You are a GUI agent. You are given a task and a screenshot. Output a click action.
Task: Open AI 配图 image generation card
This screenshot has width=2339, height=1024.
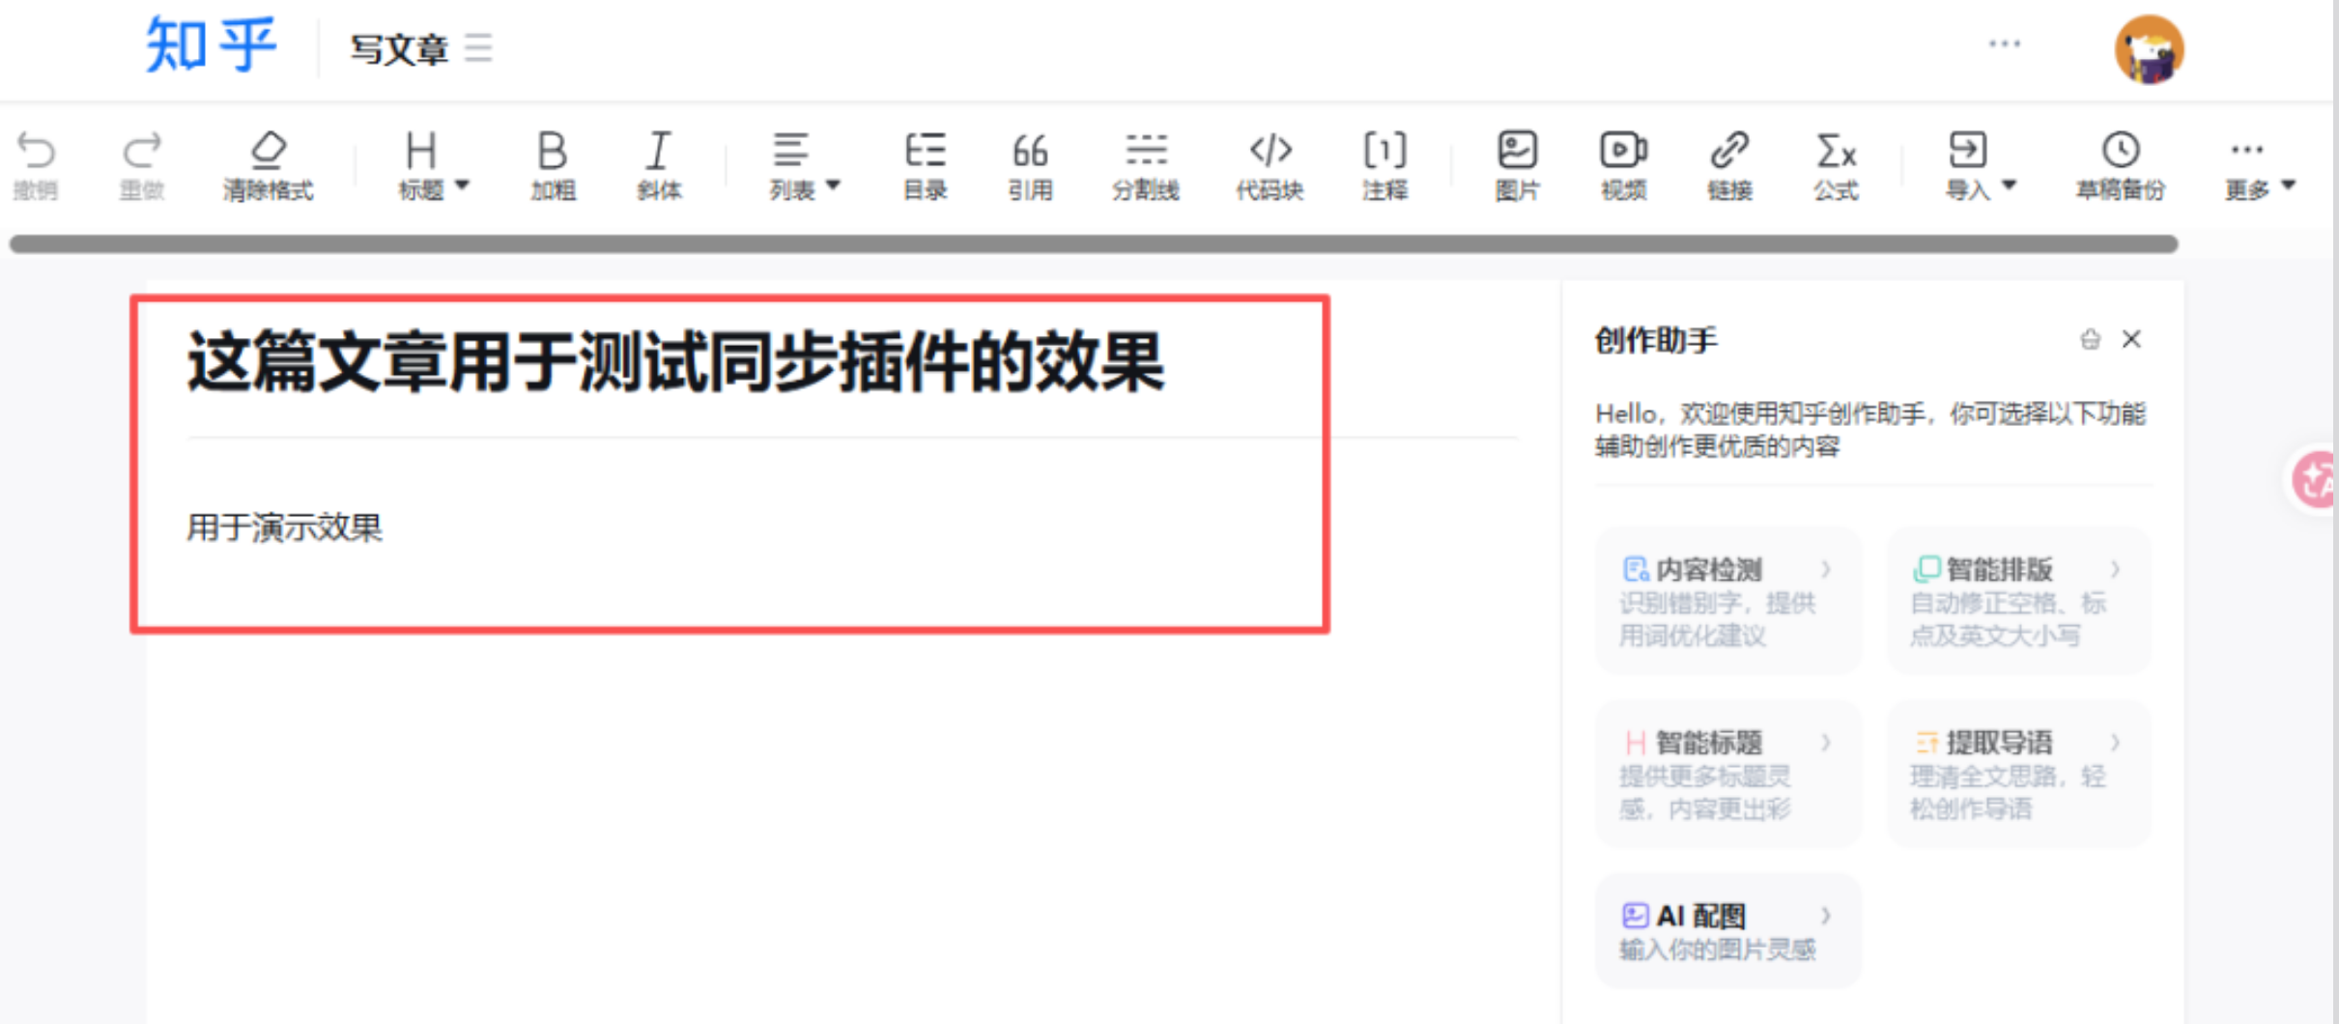pos(1727,930)
